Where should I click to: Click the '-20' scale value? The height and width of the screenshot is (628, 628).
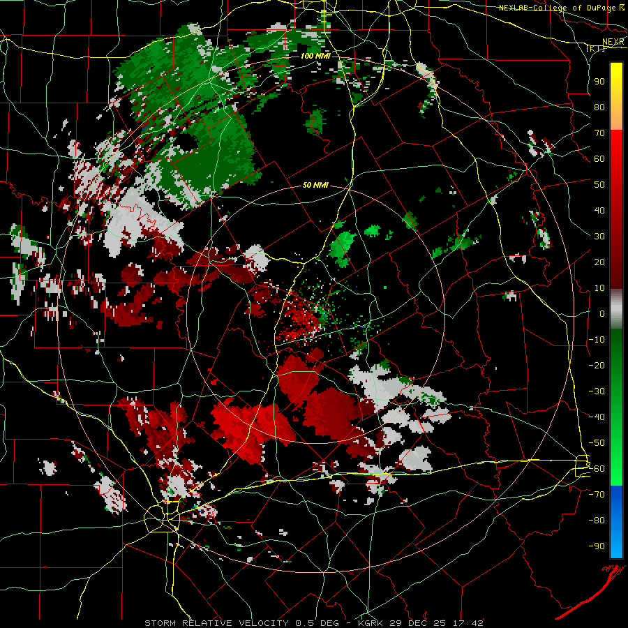(597, 365)
